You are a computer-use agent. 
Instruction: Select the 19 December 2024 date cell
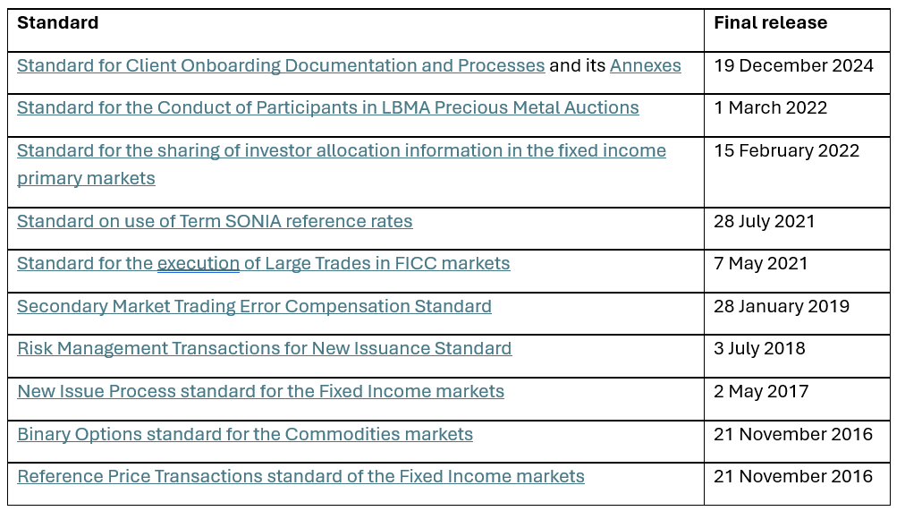coord(793,66)
